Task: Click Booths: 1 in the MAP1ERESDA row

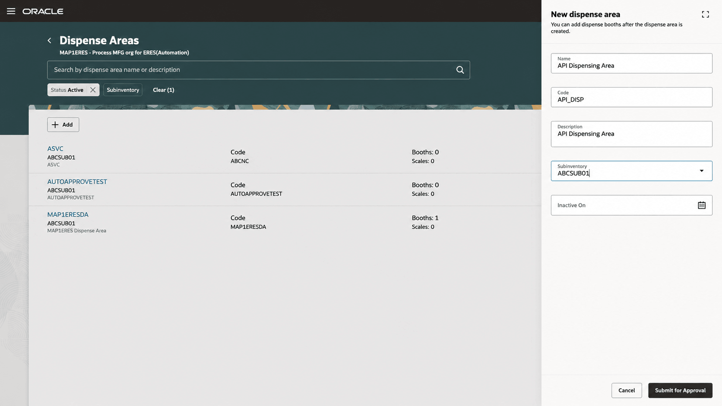Action: point(425,218)
